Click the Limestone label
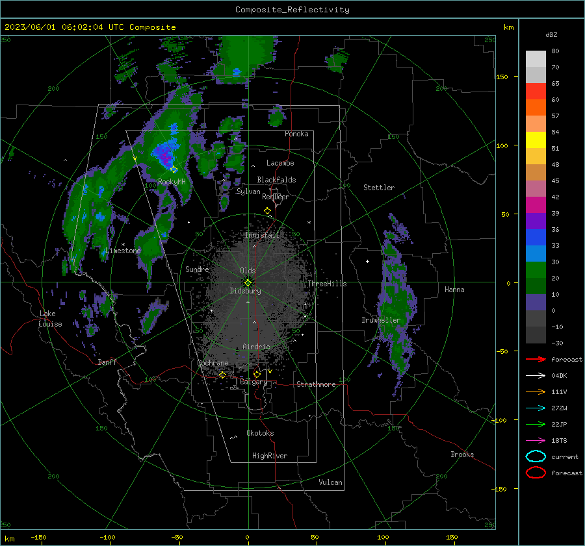The image size is (585, 546). 123,251
